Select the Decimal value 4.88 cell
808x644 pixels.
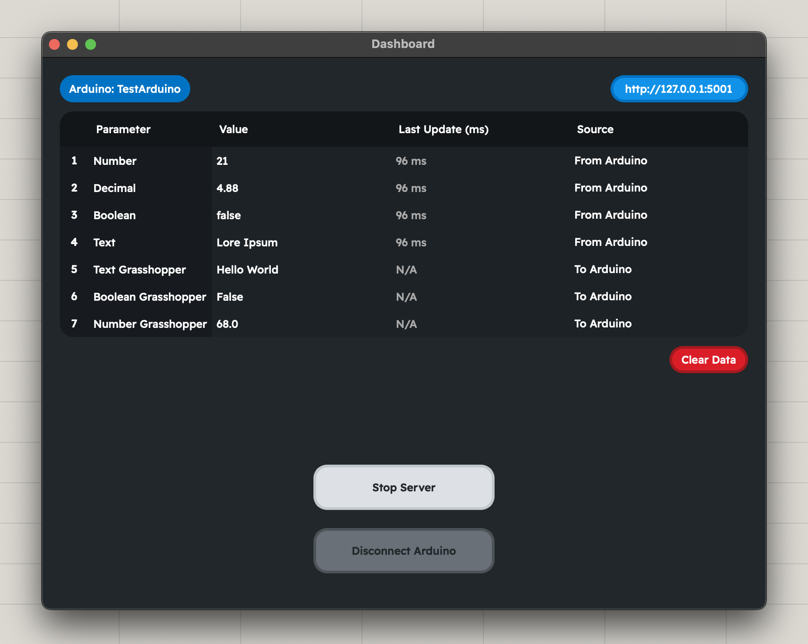(x=227, y=188)
